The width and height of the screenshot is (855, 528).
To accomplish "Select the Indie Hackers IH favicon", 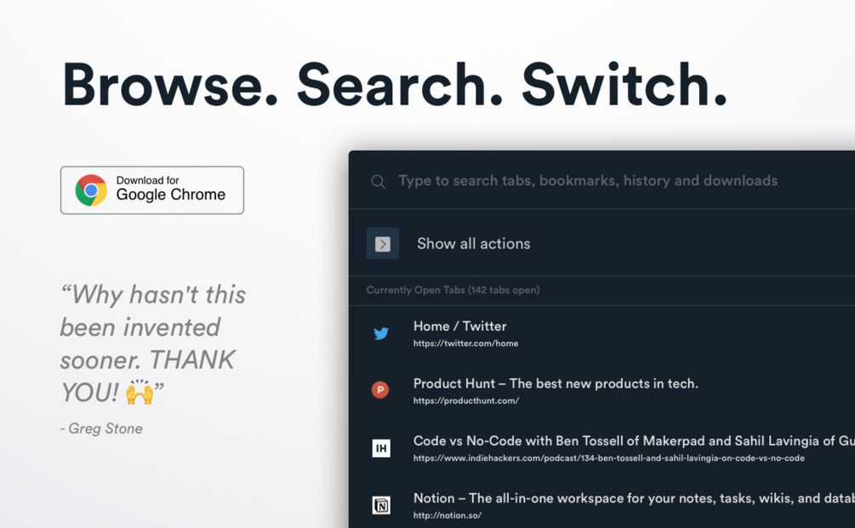I will tap(380, 448).
